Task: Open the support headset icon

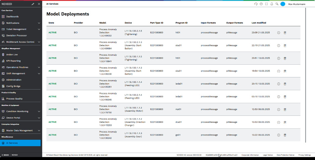Action: pos(256,4)
